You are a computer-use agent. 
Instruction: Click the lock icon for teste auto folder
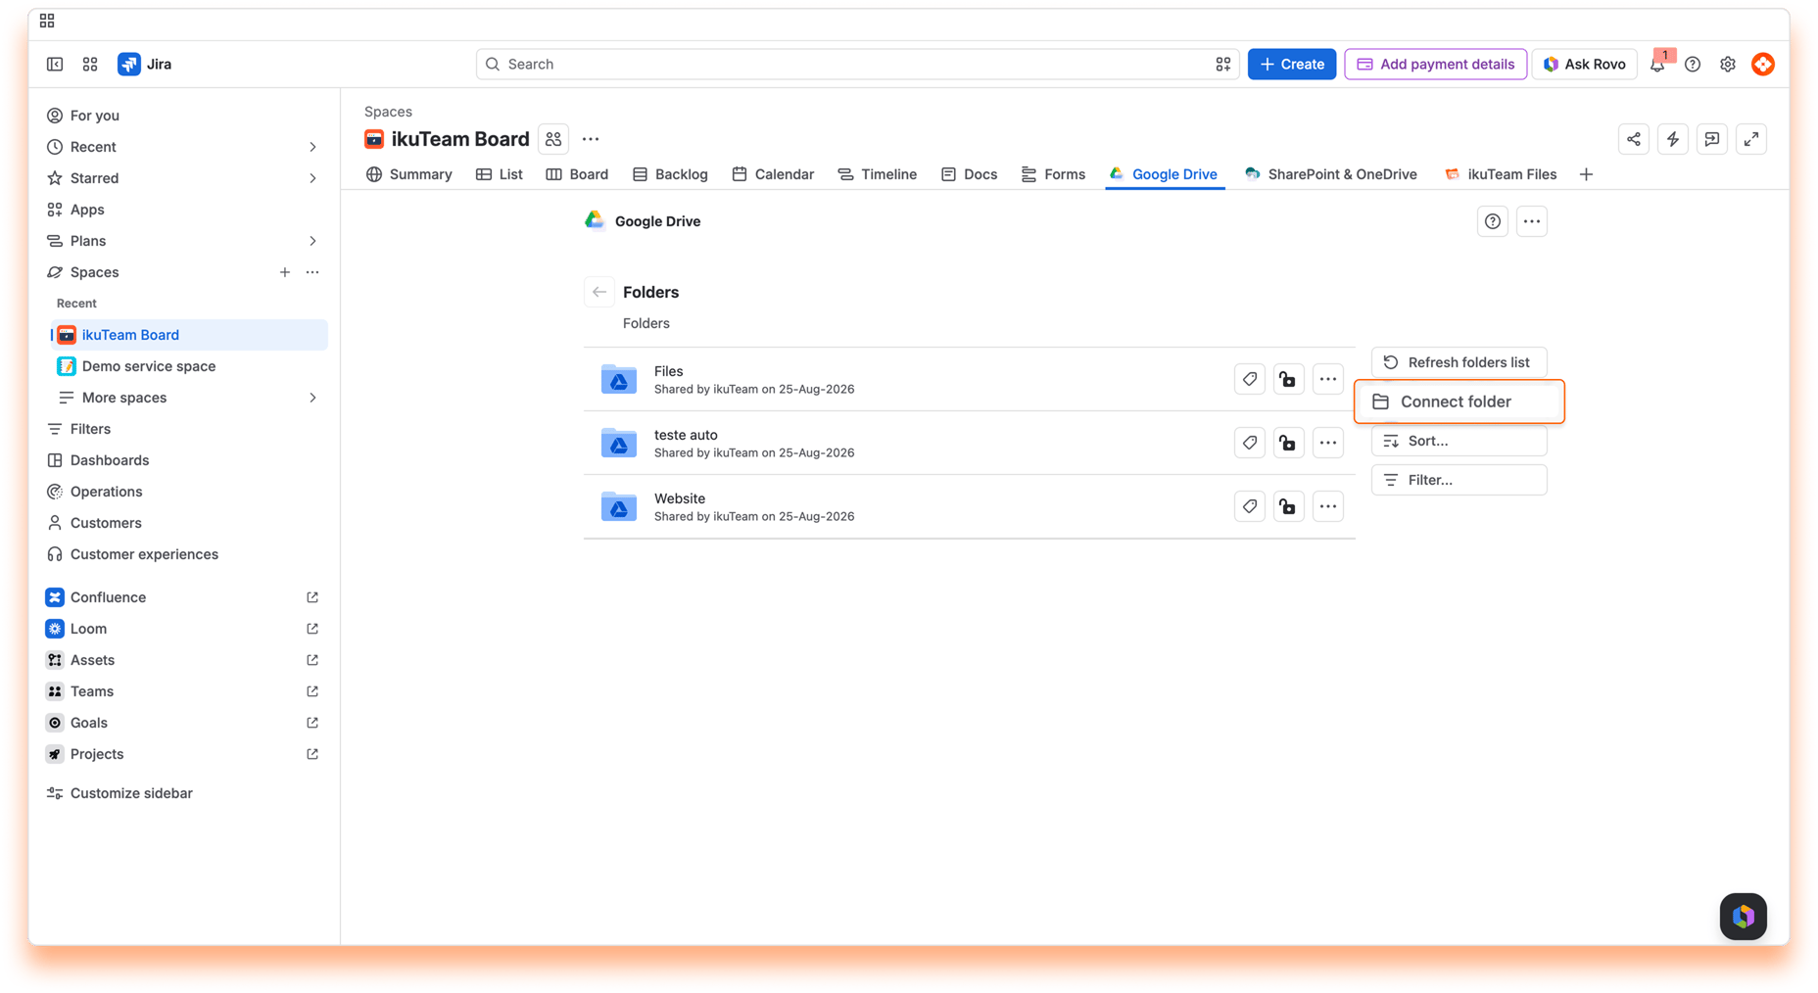tap(1288, 443)
